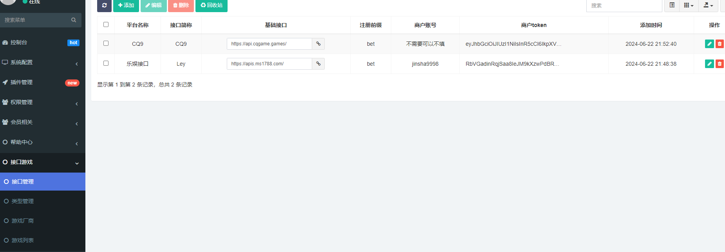The width and height of the screenshot is (725, 252).
Task: Open the 回收站 recycle bin button
Action: (212, 5)
